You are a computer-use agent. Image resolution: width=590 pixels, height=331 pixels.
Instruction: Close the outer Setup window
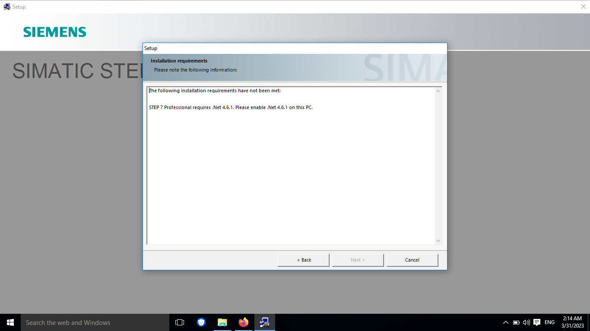[x=583, y=6]
